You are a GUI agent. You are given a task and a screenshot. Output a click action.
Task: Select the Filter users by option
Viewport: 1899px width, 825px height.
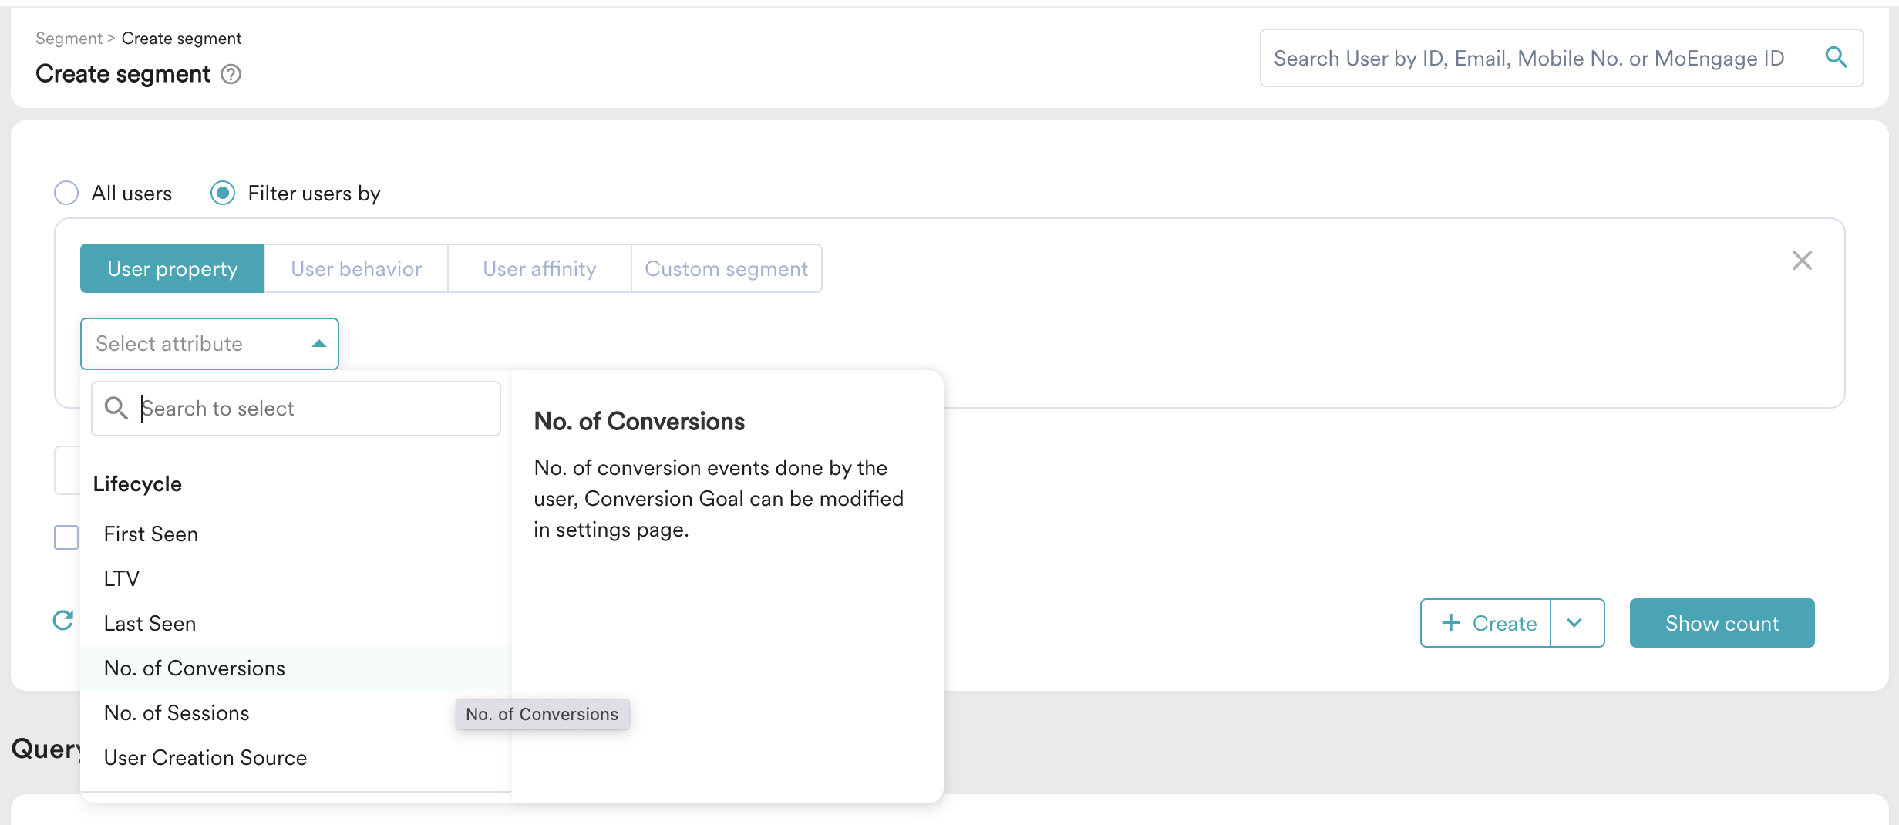click(x=223, y=193)
